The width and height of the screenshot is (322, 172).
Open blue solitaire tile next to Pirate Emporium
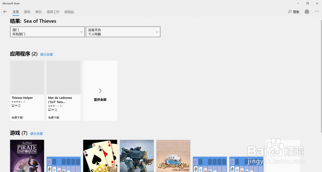[x=64, y=164]
